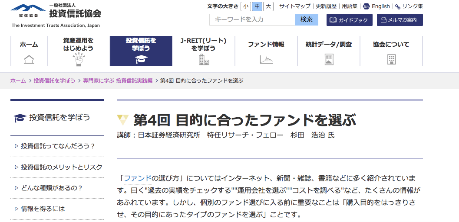The height and width of the screenshot is (222, 459).
Task: Open the 用語集 link
Action: click(350, 6)
